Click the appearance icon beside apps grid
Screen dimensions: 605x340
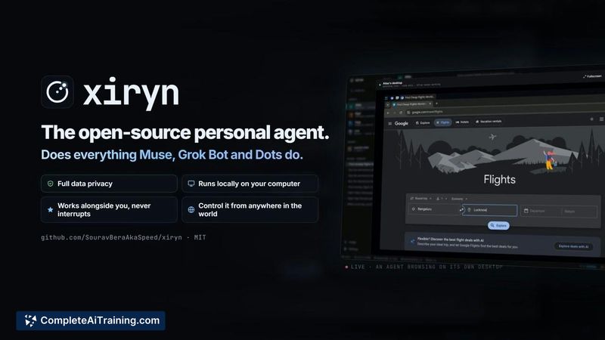591,119
